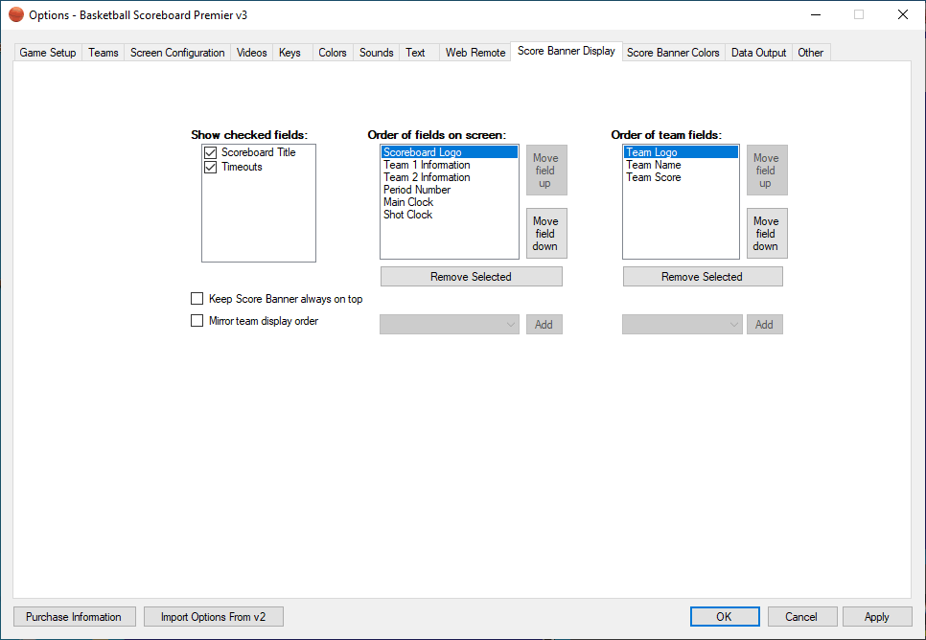Open the screen fields Add dropdown

(450, 325)
